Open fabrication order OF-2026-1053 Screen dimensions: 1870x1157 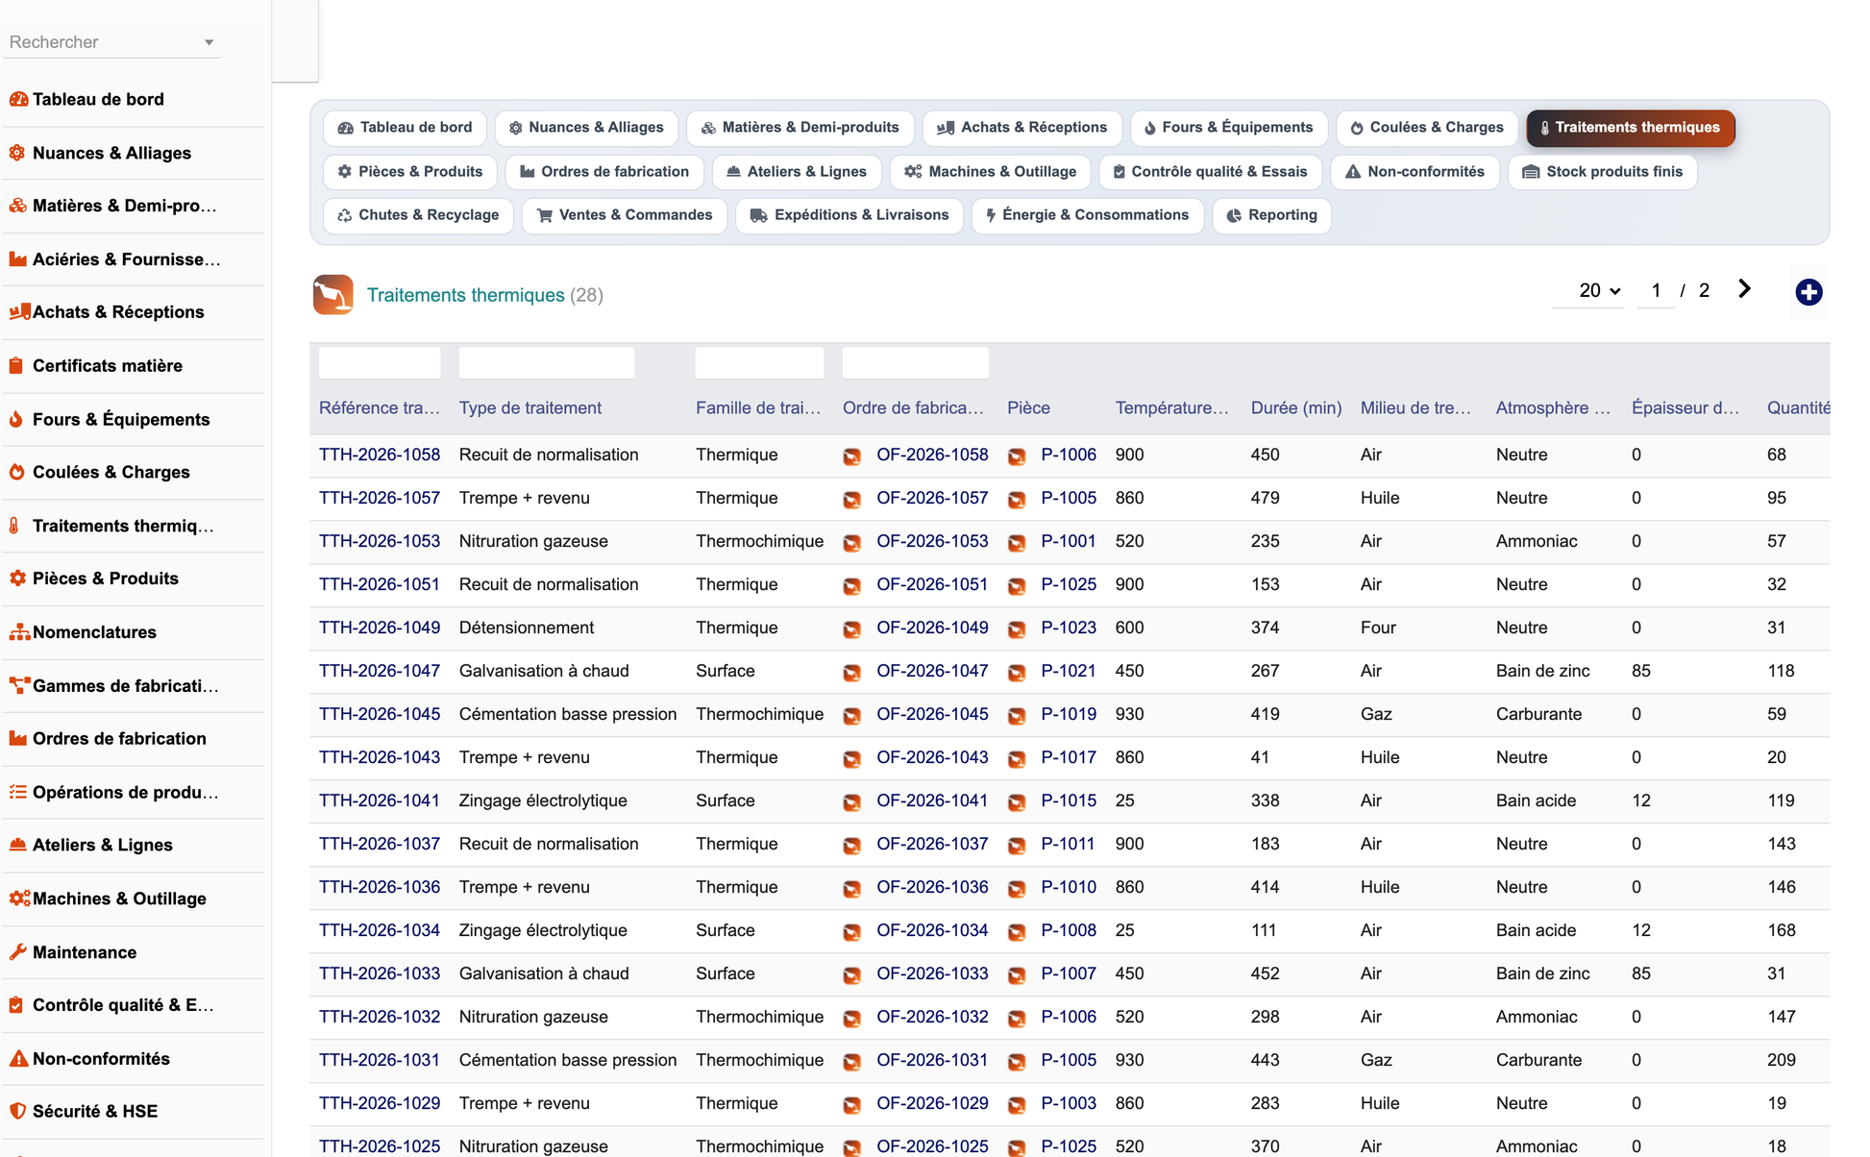(x=932, y=541)
